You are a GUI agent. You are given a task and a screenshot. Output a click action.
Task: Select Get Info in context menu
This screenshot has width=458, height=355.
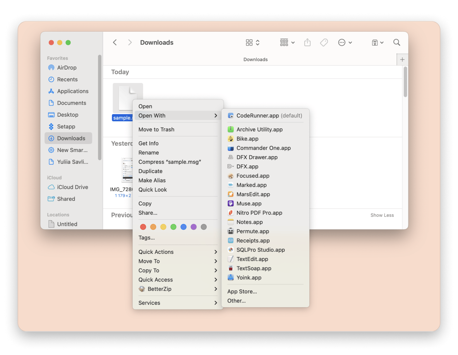click(x=149, y=143)
